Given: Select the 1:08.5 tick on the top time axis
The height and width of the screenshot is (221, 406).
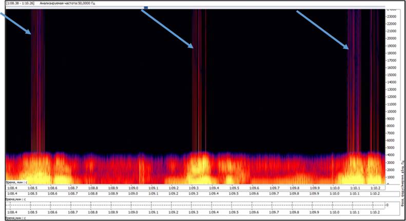Looking at the screenshot, I should 32,188.
